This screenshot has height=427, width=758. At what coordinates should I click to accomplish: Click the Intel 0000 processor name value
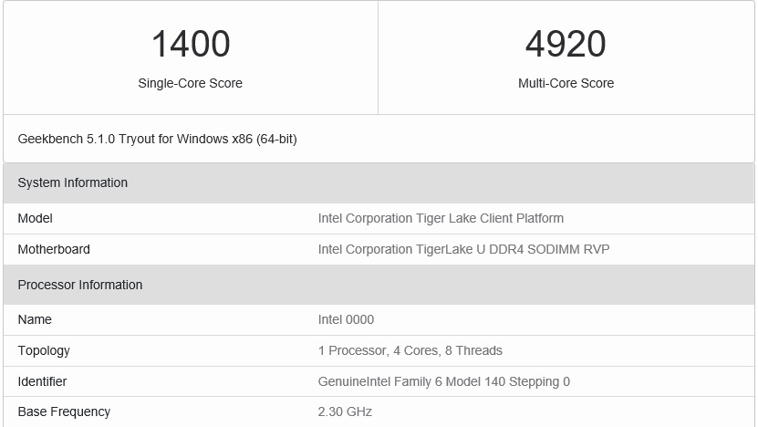(x=346, y=319)
